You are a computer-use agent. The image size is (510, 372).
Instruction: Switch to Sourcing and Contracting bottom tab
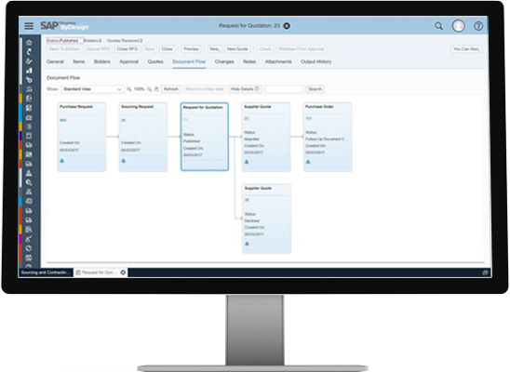[x=46, y=272]
